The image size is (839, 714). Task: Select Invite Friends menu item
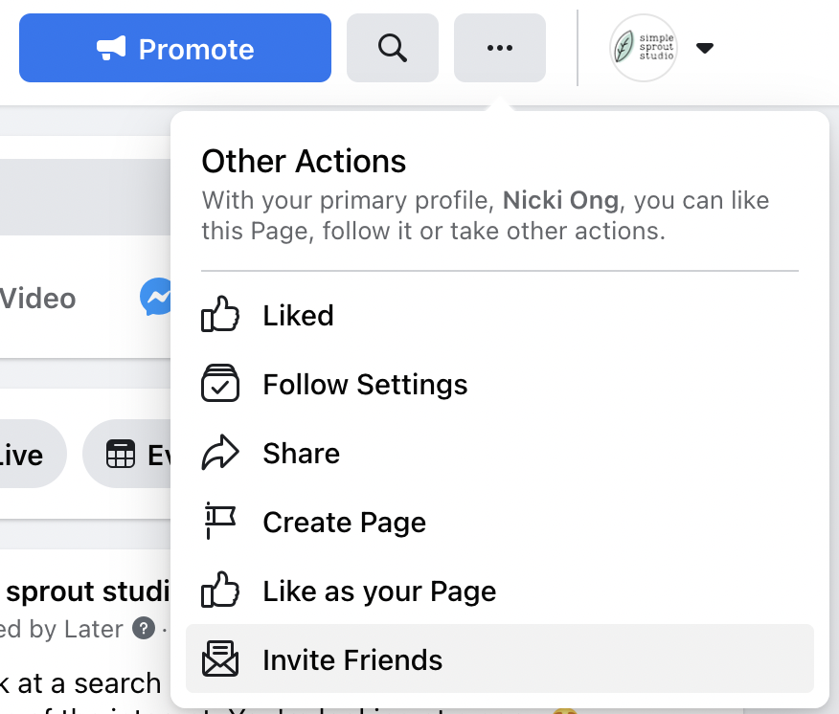[352, 660]
